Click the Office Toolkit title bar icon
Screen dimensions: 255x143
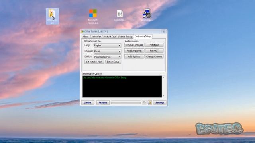click(82, 31)
